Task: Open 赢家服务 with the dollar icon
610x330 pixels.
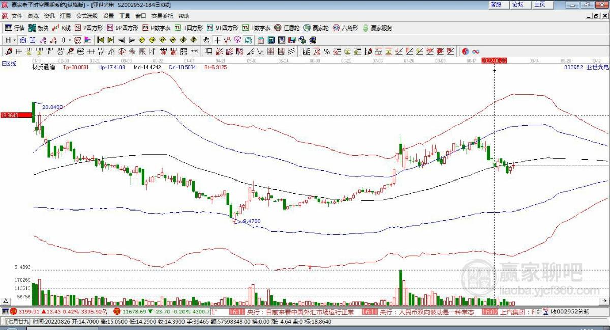Action: point(377,27)
